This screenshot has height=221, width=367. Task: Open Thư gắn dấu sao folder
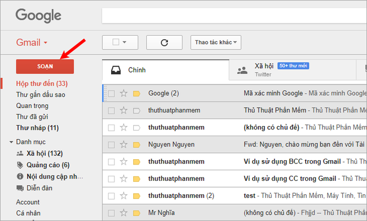pyautogui.click(x=41, y=95)
